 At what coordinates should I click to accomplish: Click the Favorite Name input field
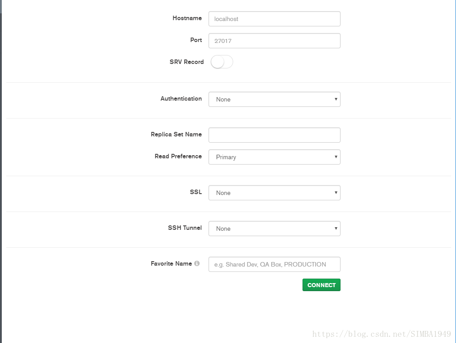(274, 264)
